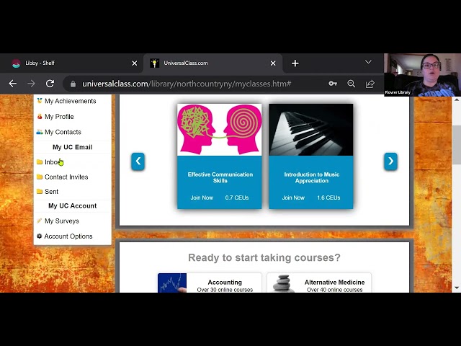Open the saved passwords key icon
The image size is (461, 346).
coord(333,84)
